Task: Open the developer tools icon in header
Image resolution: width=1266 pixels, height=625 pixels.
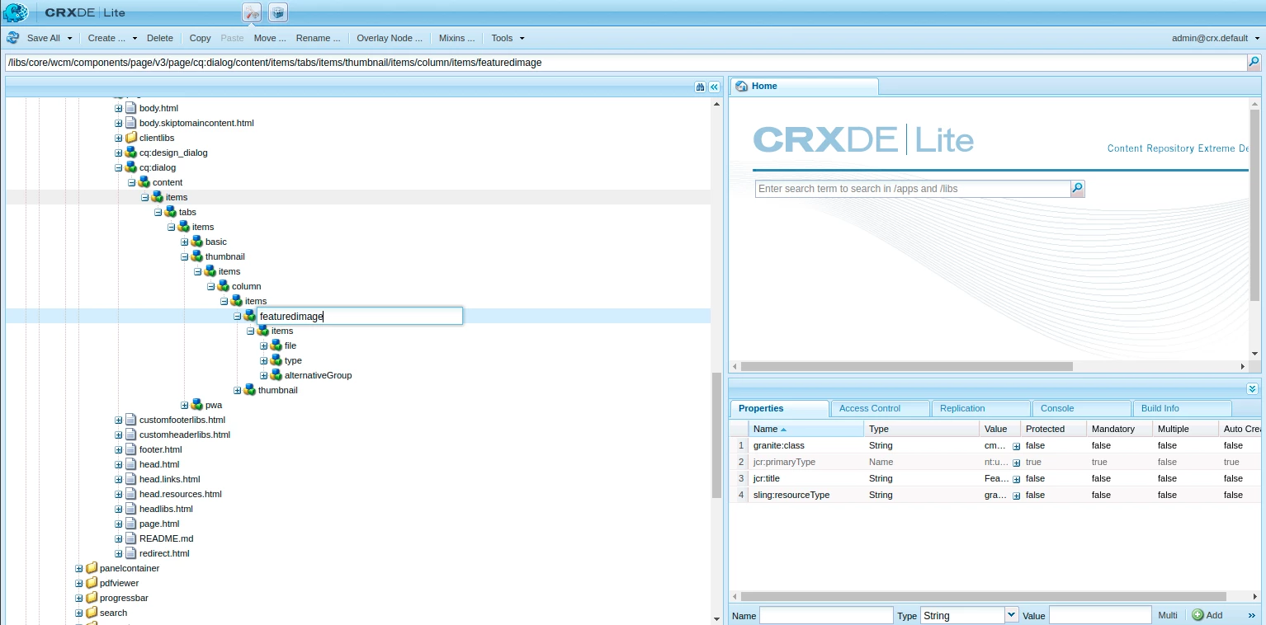Action: tap(252, 12)
